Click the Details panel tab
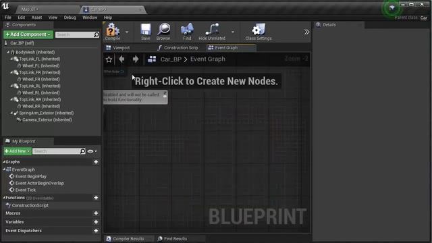The height and width of the screenshot is (243, 432). (x=329, y=25)
